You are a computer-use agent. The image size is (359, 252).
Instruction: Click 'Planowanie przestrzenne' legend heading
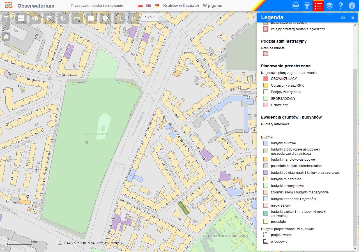pos(286,66)
